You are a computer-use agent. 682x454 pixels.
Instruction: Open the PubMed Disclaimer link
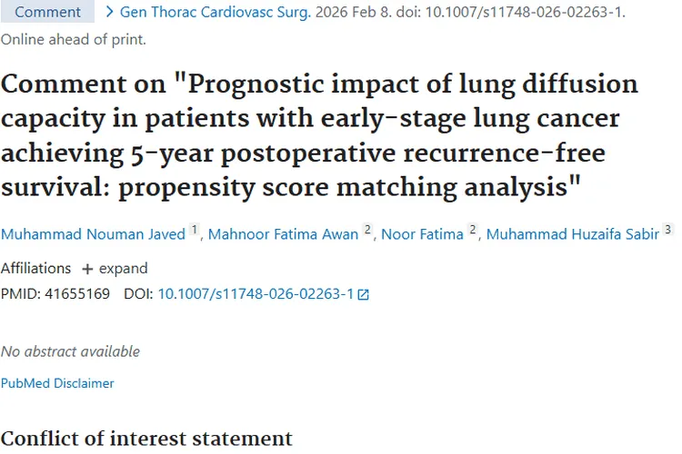(57, 383)
